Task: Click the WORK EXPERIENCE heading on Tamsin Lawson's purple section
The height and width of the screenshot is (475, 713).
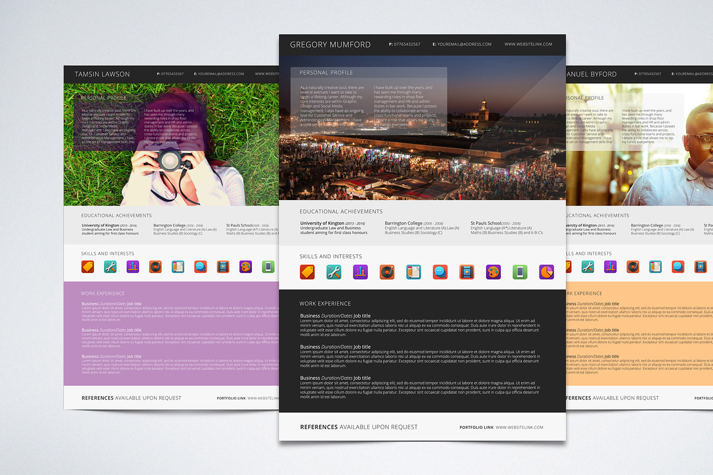Action: (103, 293)
